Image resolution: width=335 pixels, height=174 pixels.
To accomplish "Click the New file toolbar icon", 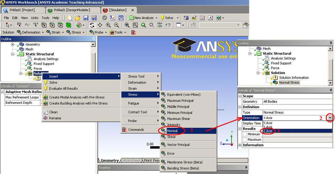I will pos(69,18).
